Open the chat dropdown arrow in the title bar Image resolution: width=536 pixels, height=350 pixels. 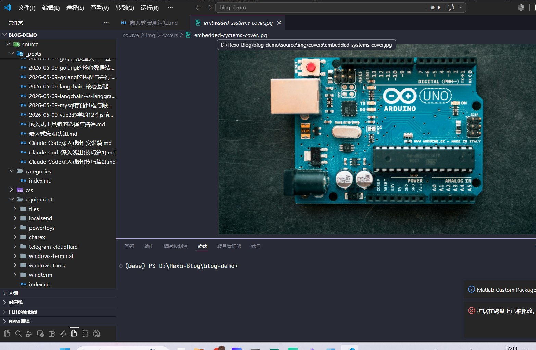(461, 8)
